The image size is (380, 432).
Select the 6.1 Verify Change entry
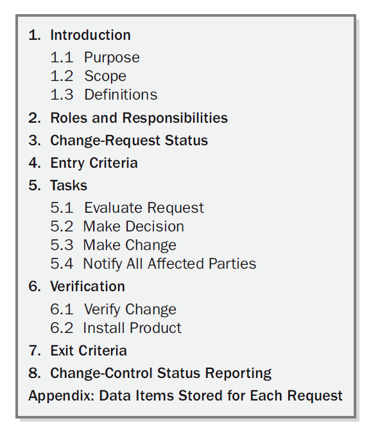pos(113,309)
